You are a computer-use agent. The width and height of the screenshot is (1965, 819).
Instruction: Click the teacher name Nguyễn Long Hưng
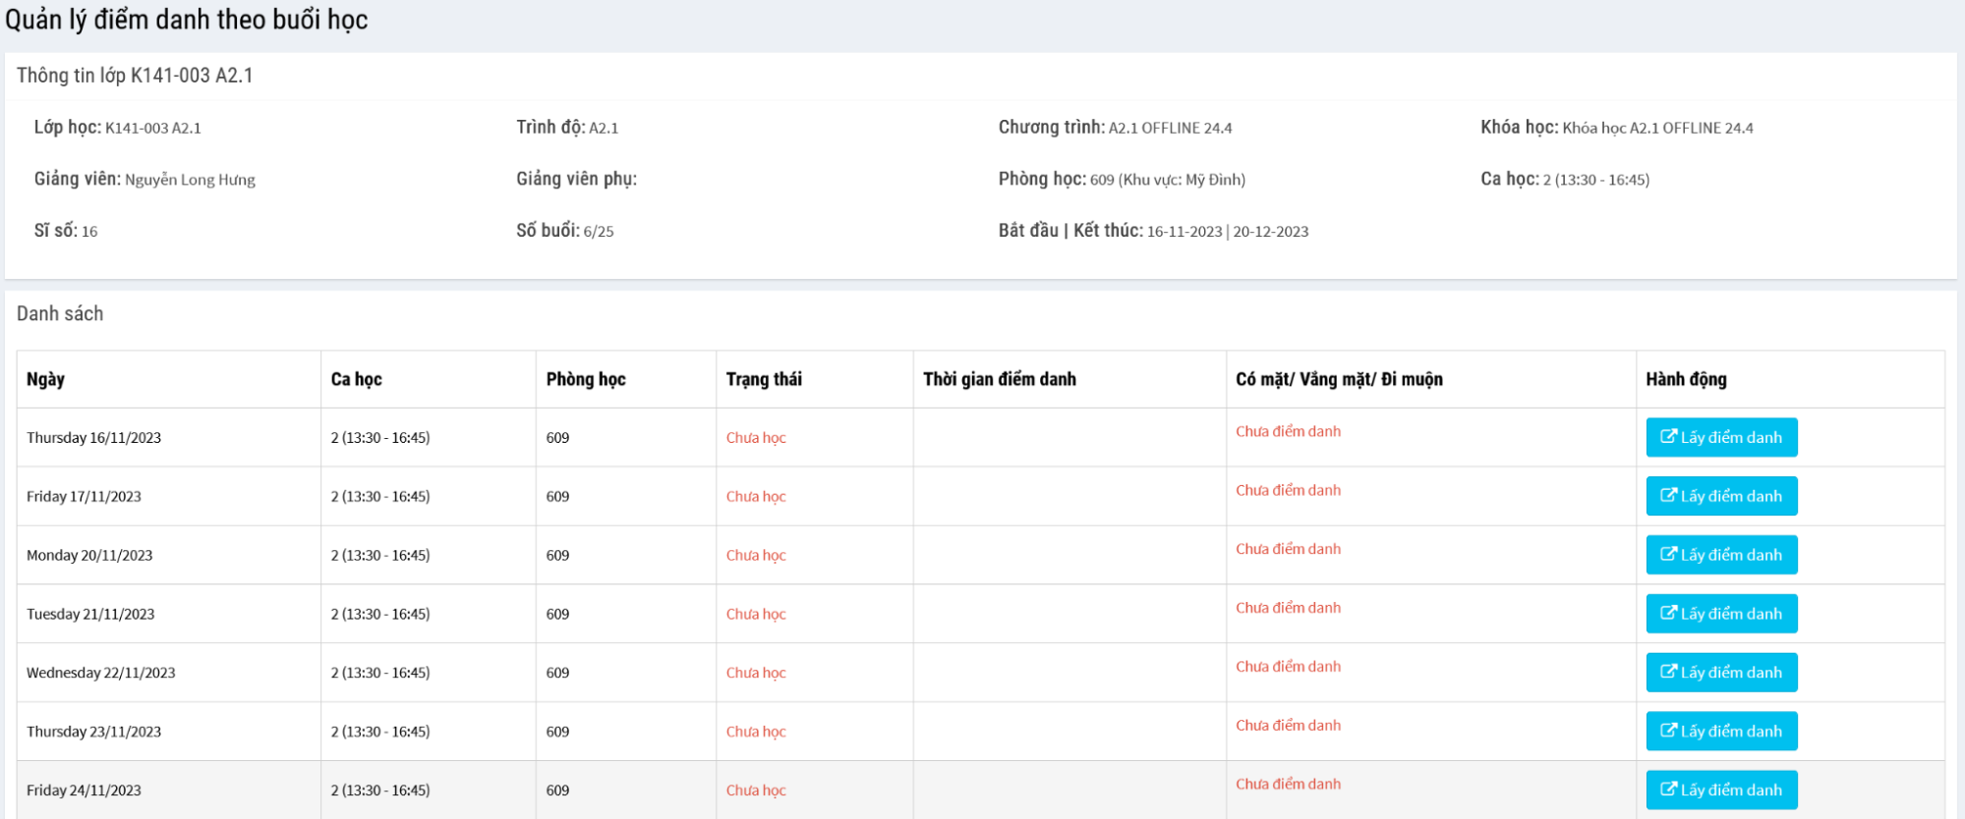coord(190,180)
